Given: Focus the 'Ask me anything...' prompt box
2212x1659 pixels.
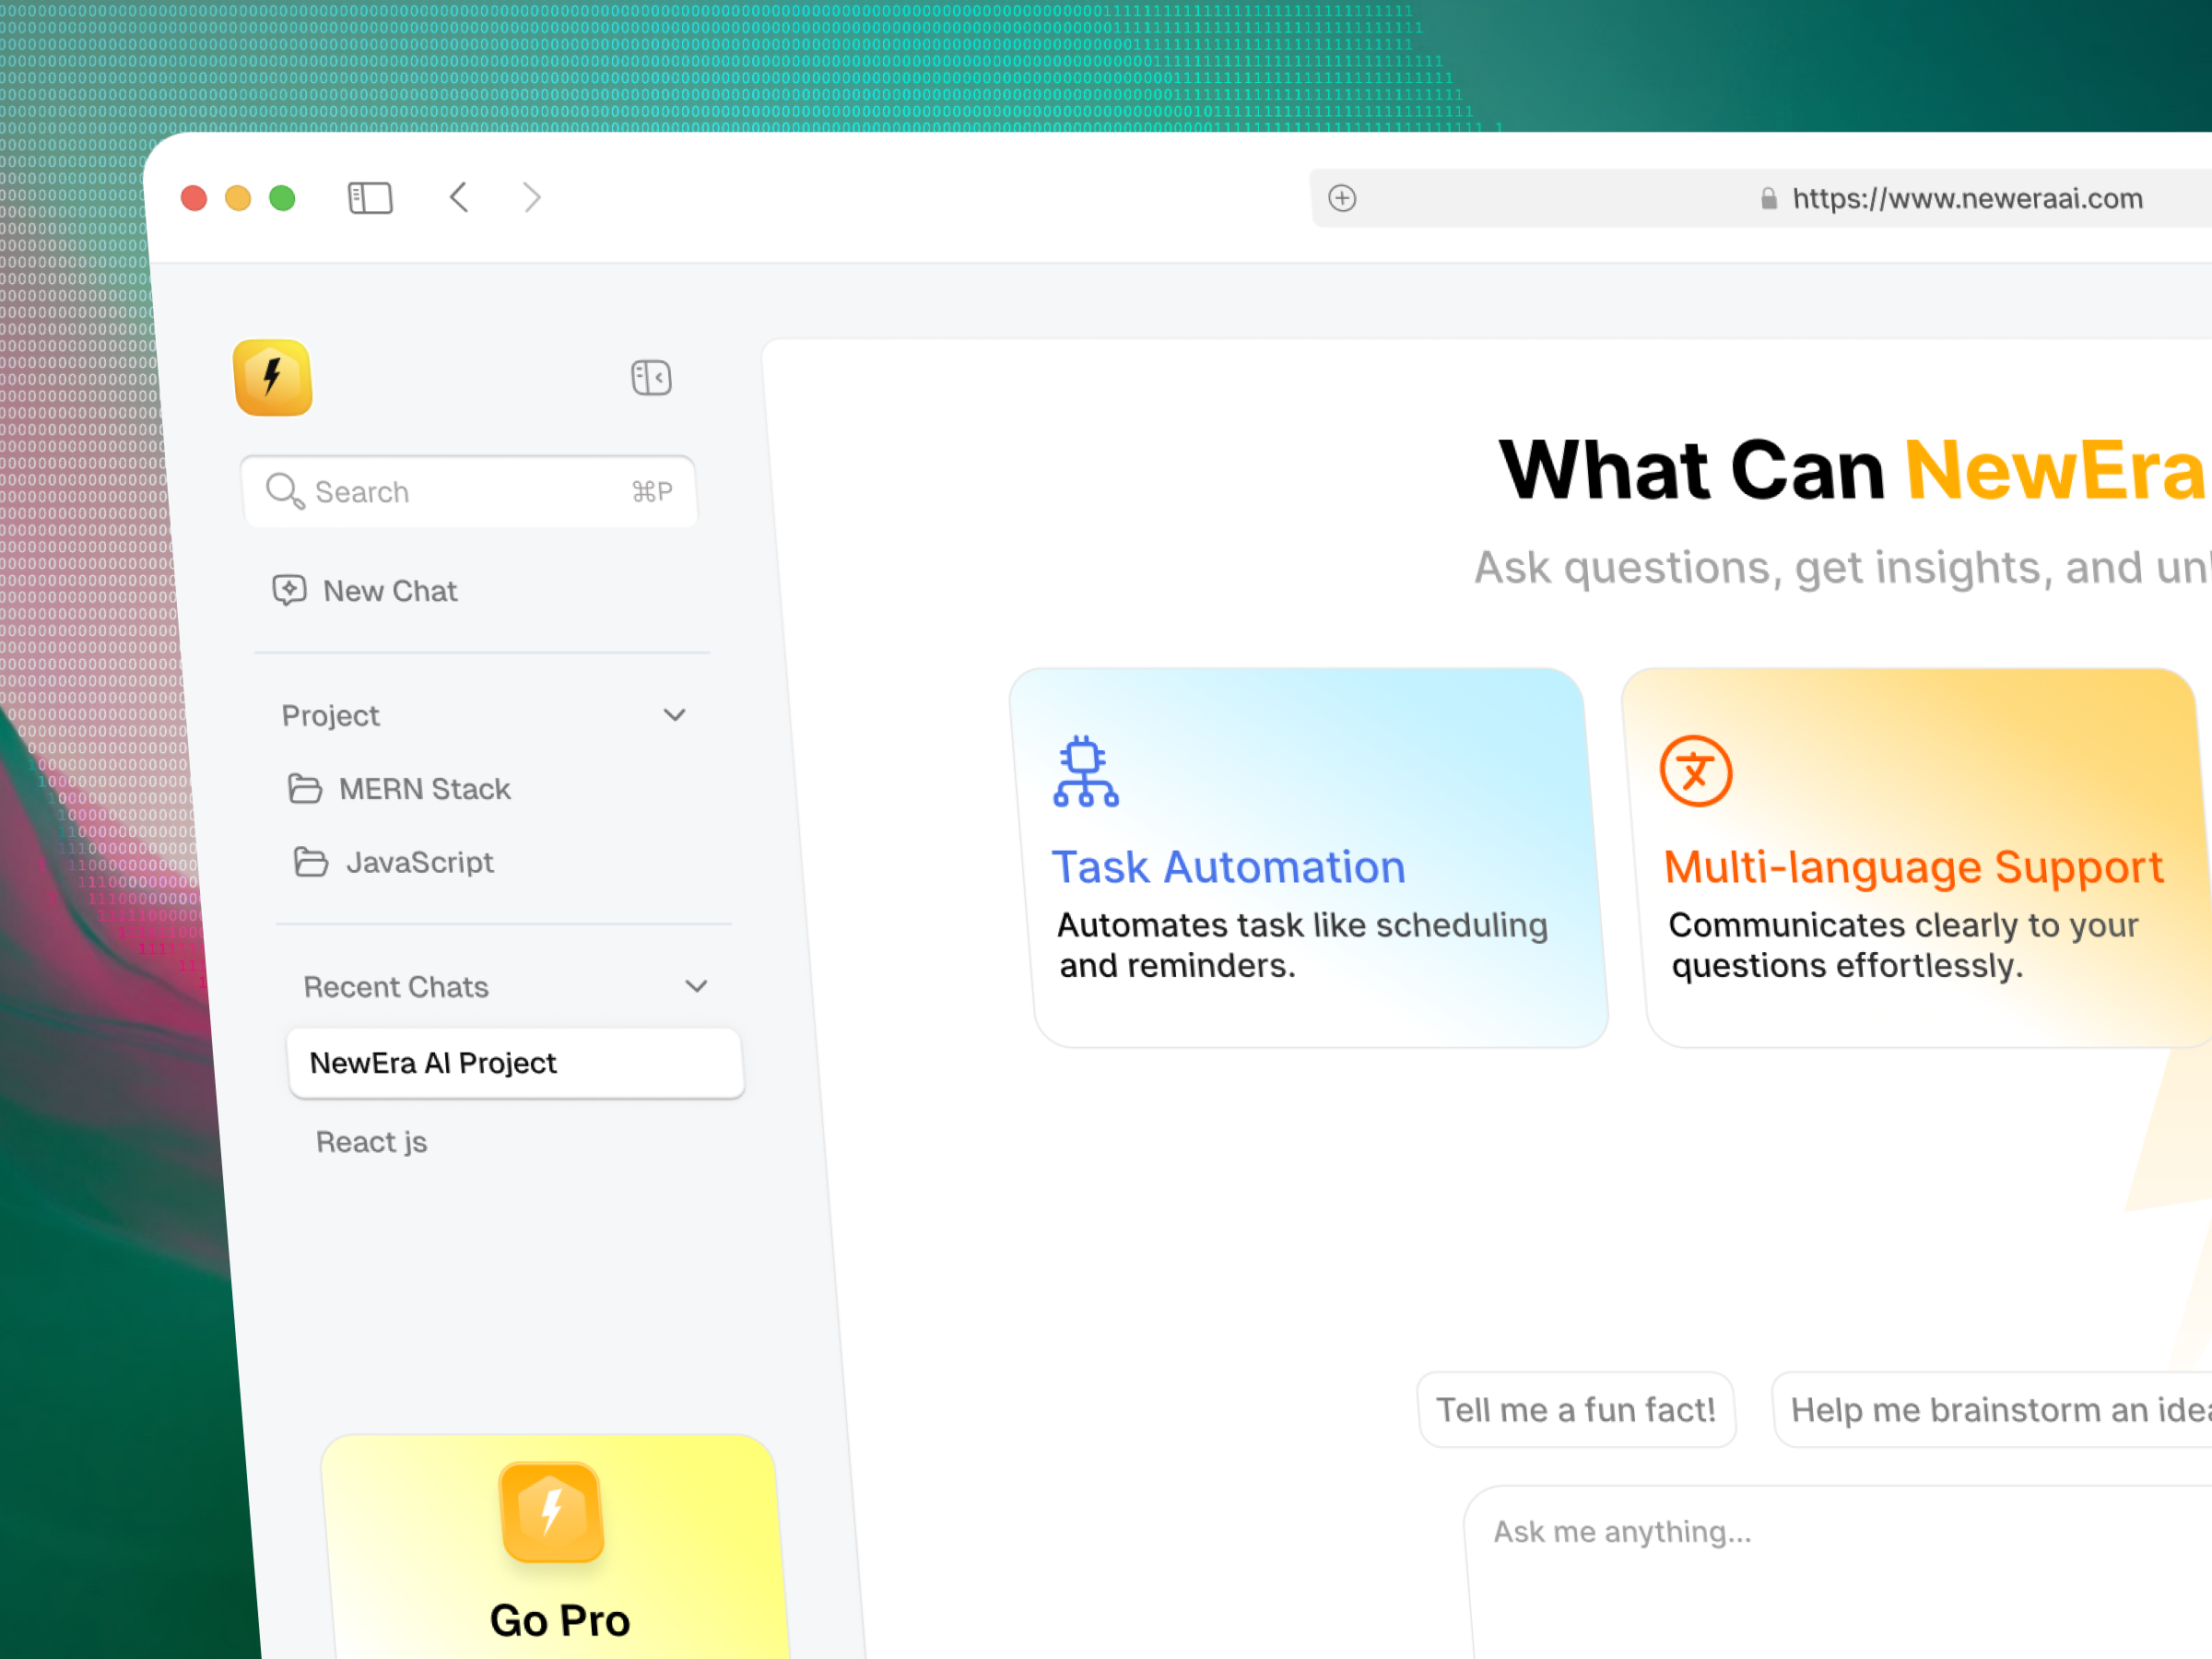Looking at the screenshot, I should click(x=1839, y=1572).
